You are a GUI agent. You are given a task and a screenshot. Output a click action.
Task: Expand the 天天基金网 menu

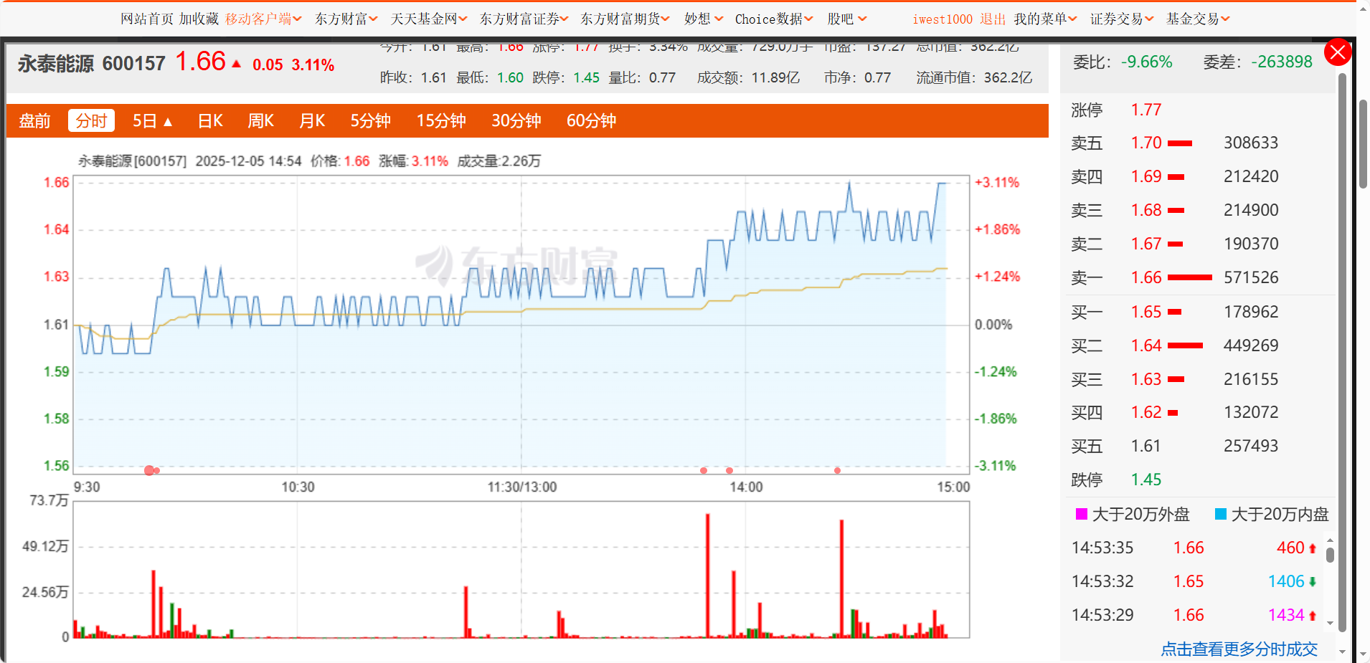point(428,19)
